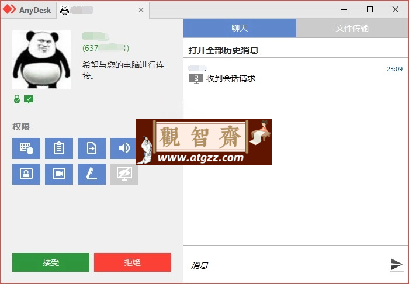Click the green monitor verified icon
This screenshot has height=284, width=409.
click(29, 99)
